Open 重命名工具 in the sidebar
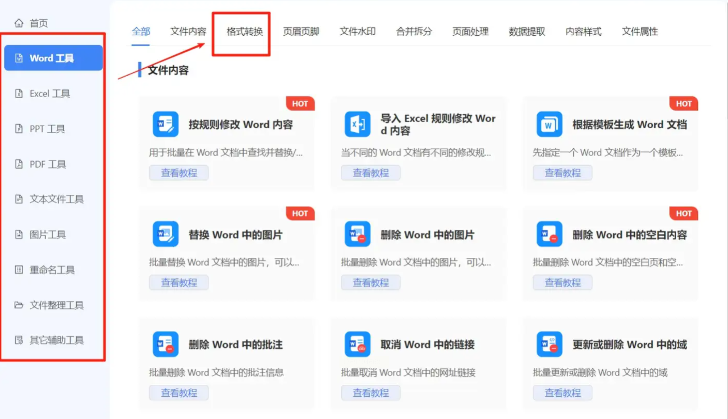 point(52,270)
